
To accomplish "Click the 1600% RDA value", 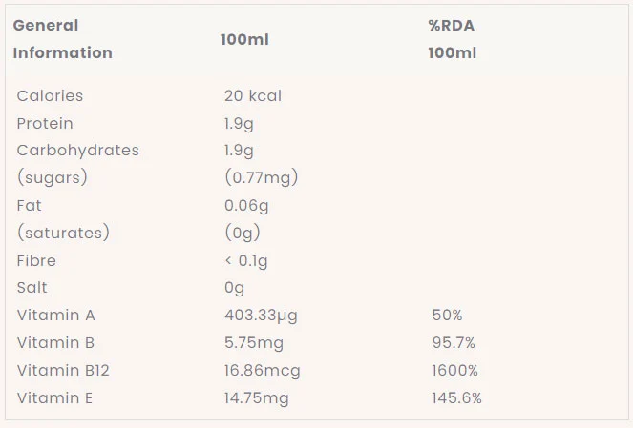I will (455, 370).
